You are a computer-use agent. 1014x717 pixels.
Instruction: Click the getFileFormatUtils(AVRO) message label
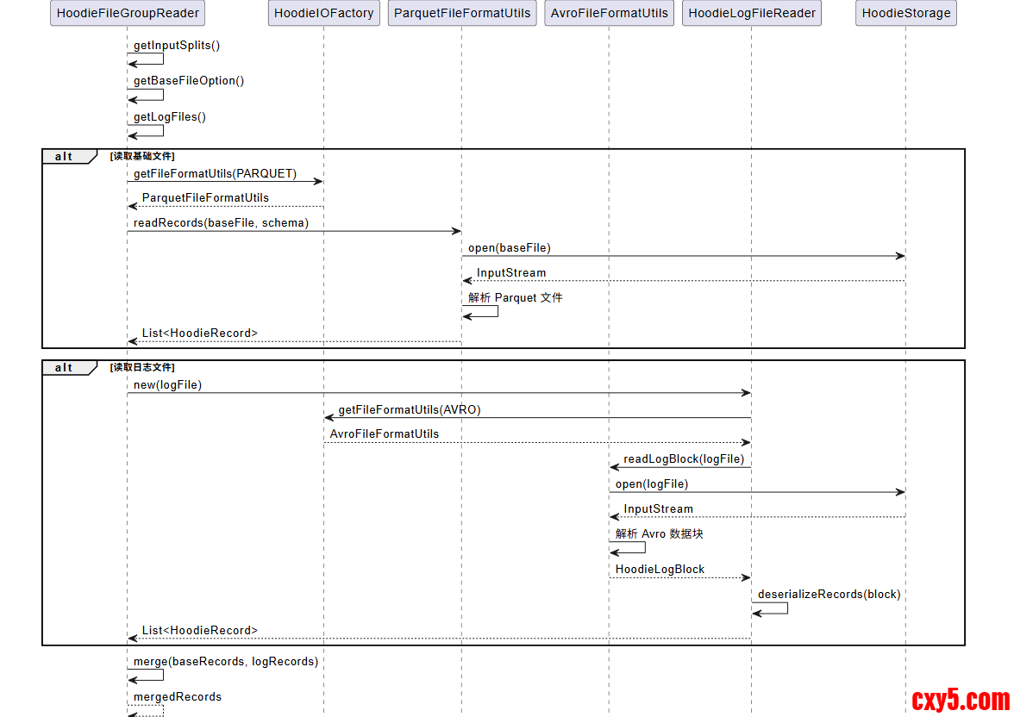pyautogui.click(x=410, y=410)
